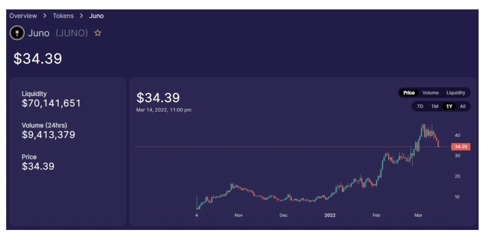Screen dimensions: 488x240
Task: Show All time price history
Action: tap(463, 106)
